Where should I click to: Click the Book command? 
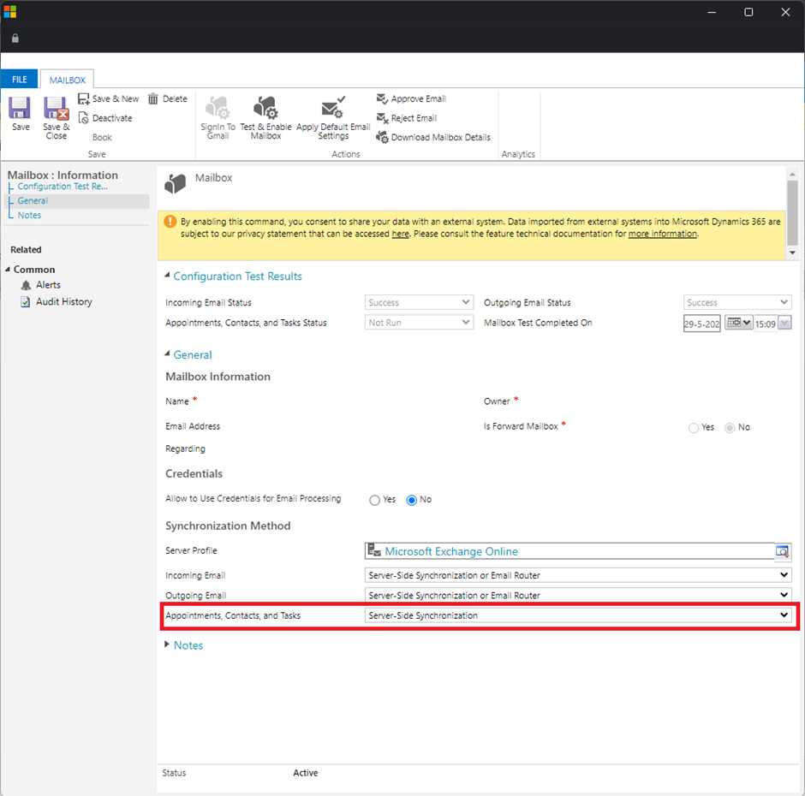[x=102, y=137]
